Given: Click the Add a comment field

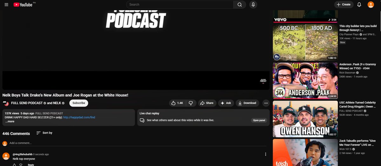Looking at the screenshot, I should 138,143.
